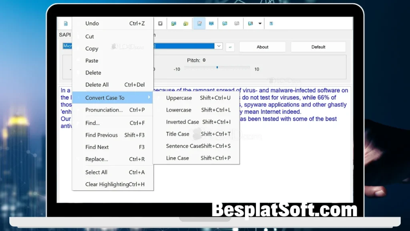Click the new document icon in toolbar
The width and height of the screenshot is (410, 231).
(x=66, y=24)
